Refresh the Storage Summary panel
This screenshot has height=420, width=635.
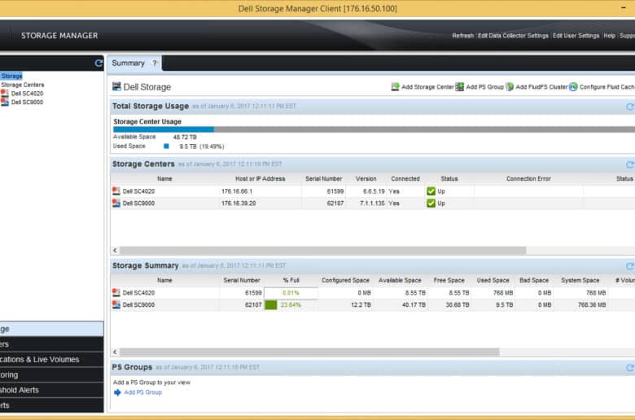point(630,266)
